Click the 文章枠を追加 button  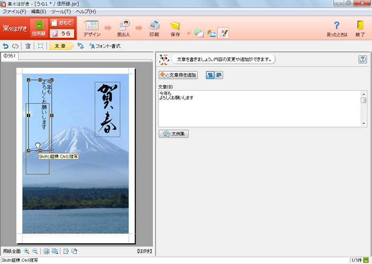pos(178,75)
